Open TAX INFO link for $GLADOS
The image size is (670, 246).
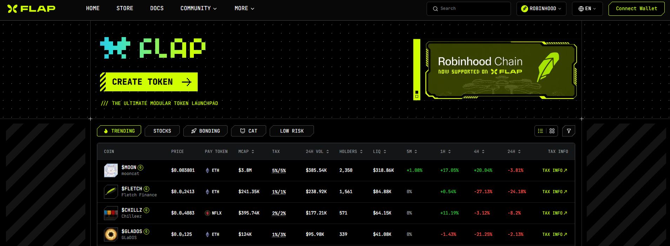[x=555, y=234]
